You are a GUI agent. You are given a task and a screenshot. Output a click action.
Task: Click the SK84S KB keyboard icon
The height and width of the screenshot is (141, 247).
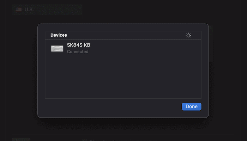pyautogui.click(x=57, y=48)
